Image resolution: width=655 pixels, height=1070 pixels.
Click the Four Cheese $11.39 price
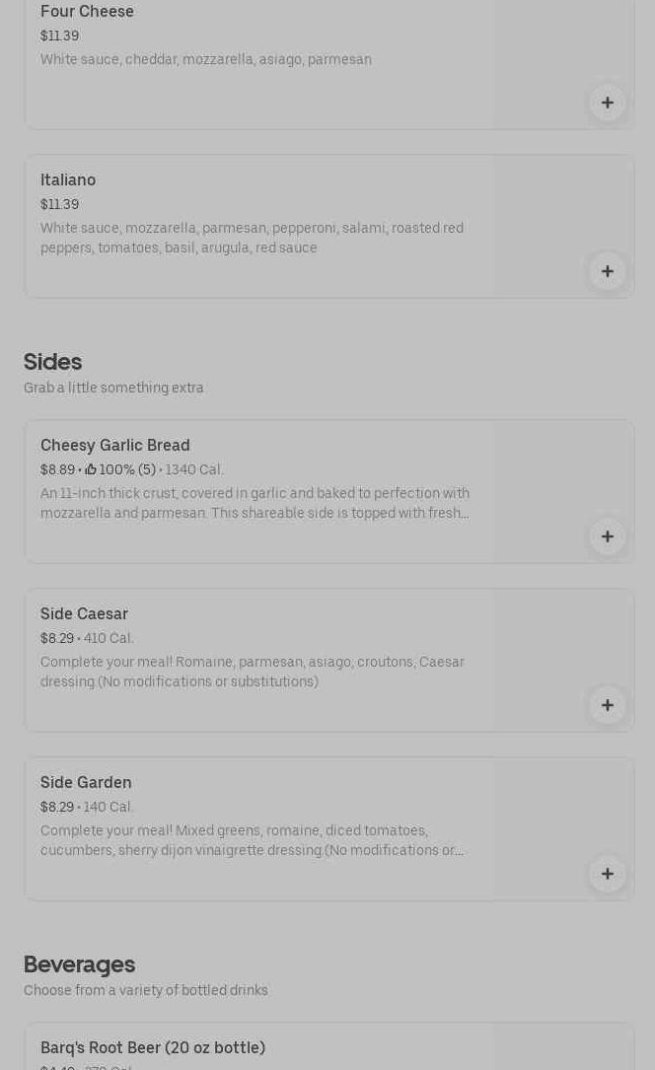tap(60, 36)
